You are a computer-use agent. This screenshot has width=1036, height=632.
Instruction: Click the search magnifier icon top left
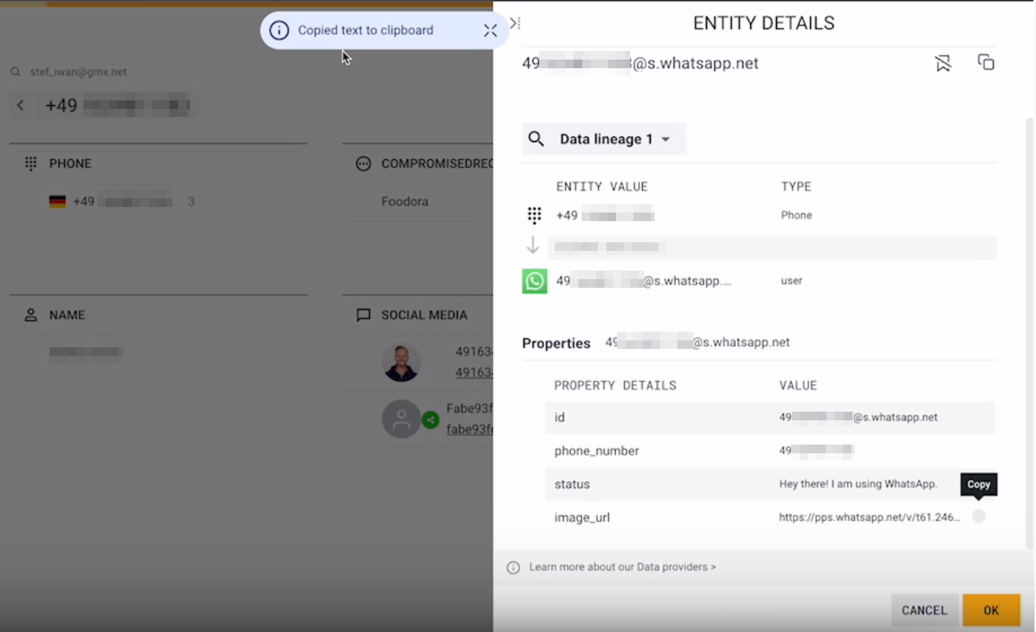click(15, 71)
